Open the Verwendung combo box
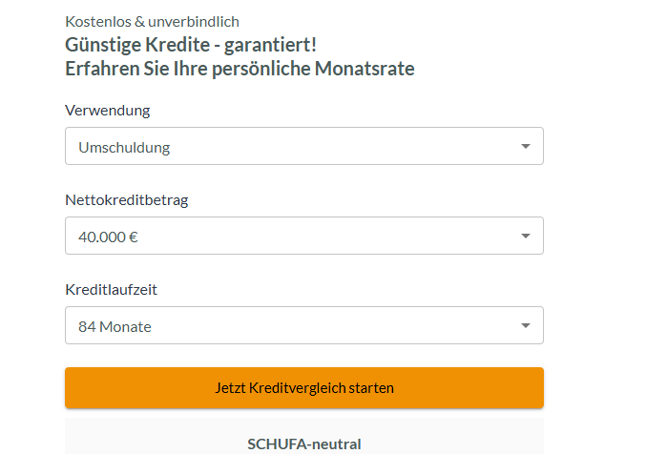The height and width of the screenshot is (454, 646). (x=303, y=147)
